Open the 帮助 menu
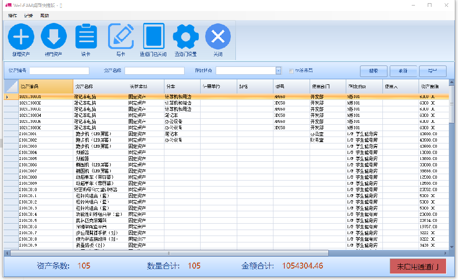 click(44, 16)
